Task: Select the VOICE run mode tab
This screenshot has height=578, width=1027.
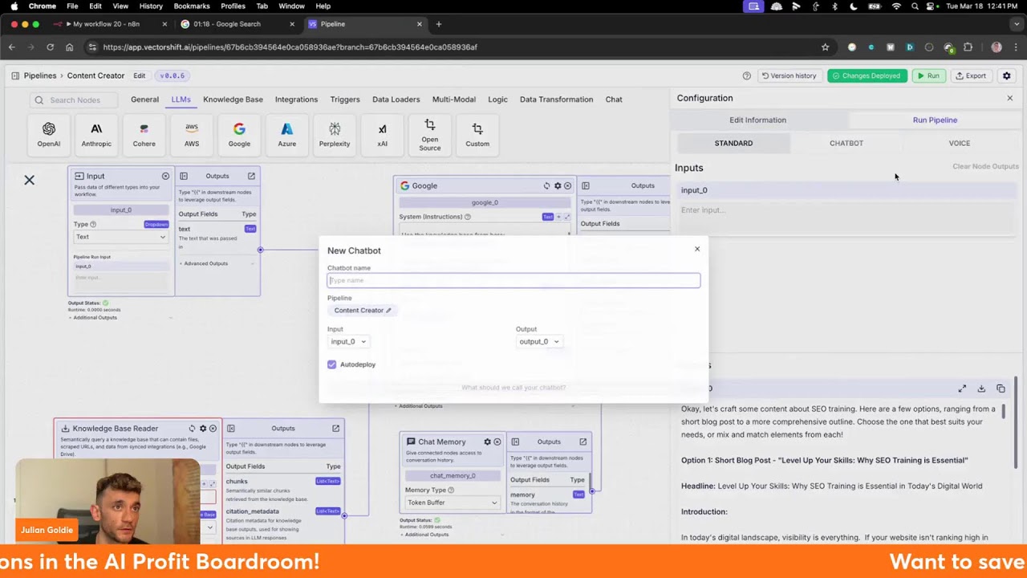Action: pyautogui.click(x=960, y=144)
